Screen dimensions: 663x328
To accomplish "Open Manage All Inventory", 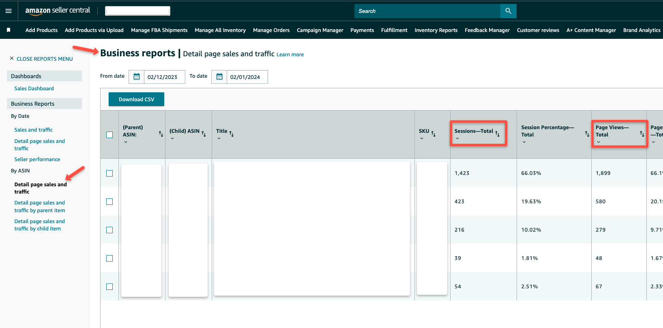I will (220, 30).
